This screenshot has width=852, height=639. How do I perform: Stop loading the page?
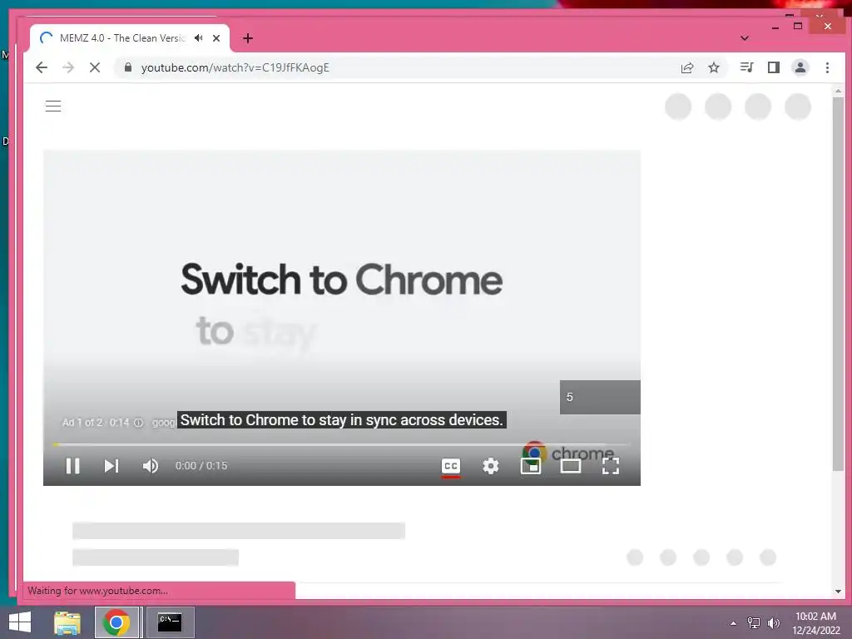(x=95, y=67)
